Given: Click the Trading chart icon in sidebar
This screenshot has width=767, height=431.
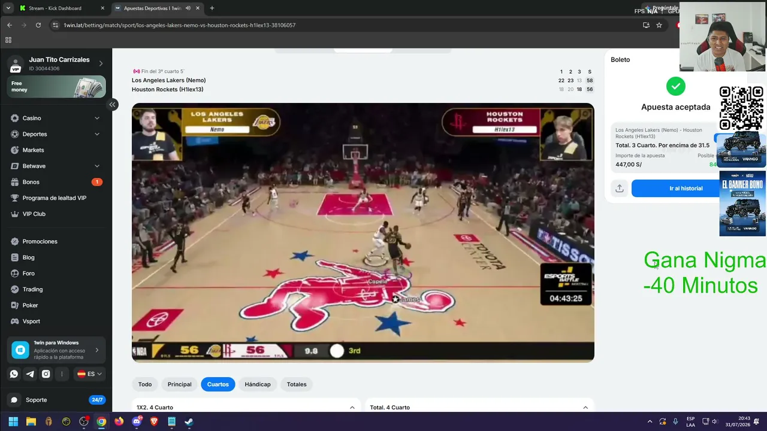Looking at the screenshot, I should (x=15, y=289).
